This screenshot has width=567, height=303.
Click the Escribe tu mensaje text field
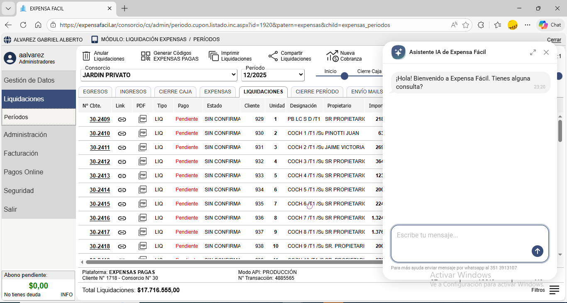tap(461, 239)
